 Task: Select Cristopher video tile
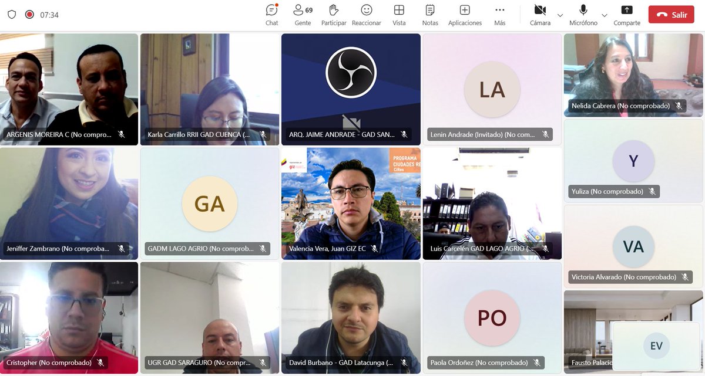[x=69, y=317]
